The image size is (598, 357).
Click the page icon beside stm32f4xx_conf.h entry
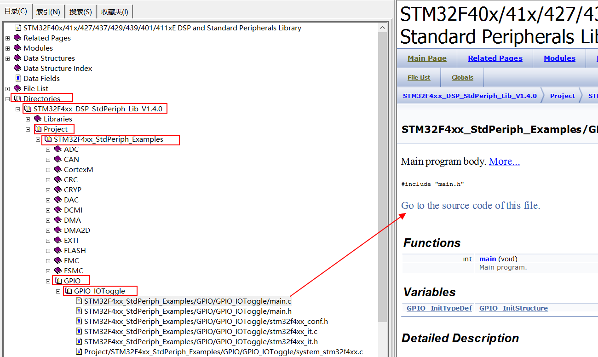pyautogui.click(x=79, y=321)
